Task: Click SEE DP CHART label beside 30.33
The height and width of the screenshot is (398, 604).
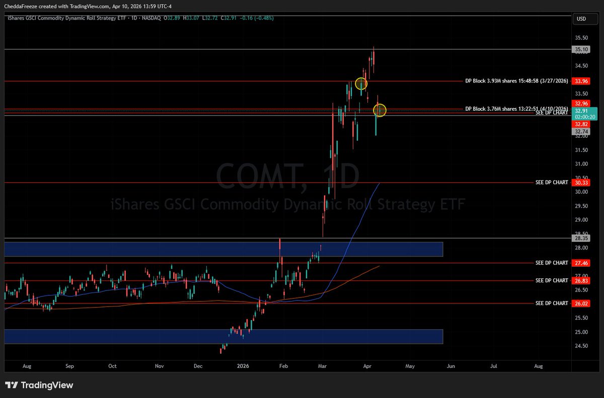Action: [x=552, y=182]
